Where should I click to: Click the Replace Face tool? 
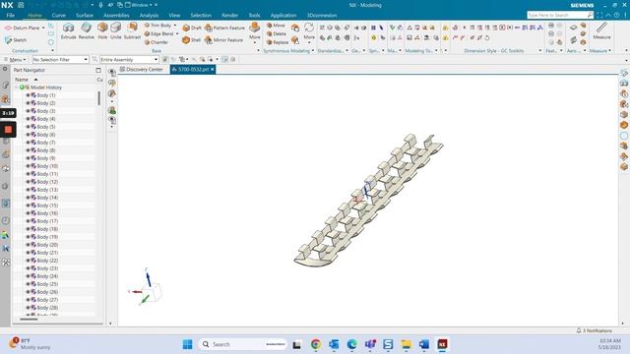[x=278, y=42]
